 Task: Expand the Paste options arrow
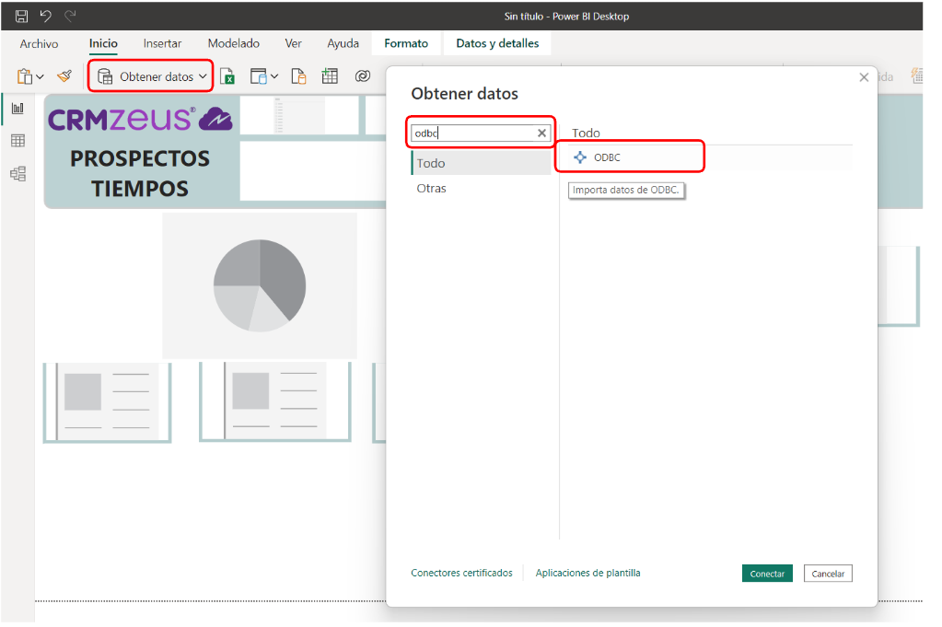41,76
